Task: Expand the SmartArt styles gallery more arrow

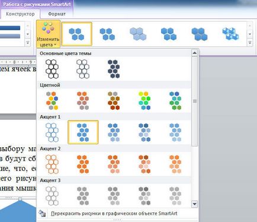Action: (x=250, y=43)
